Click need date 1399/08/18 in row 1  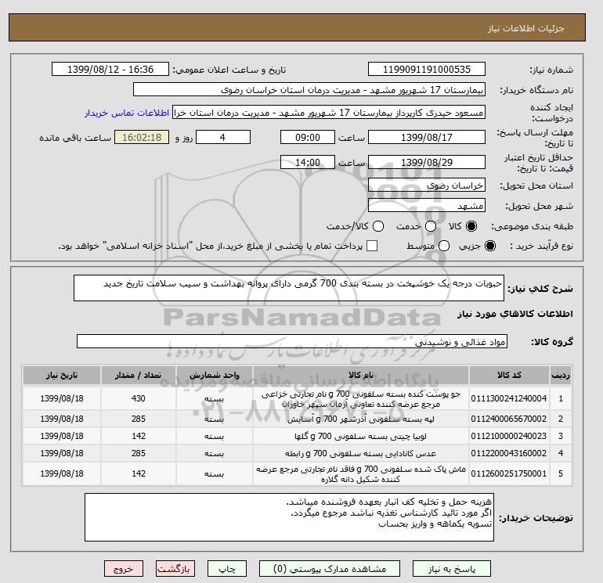click(62, 398)
